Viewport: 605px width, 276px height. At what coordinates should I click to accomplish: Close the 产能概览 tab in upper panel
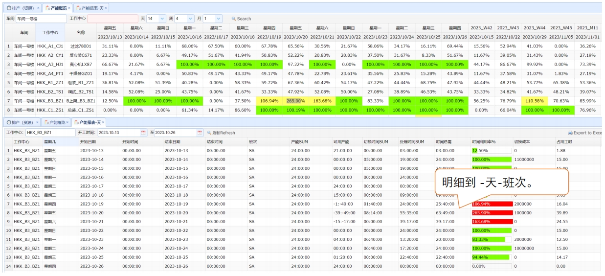(x=69, y=8)
